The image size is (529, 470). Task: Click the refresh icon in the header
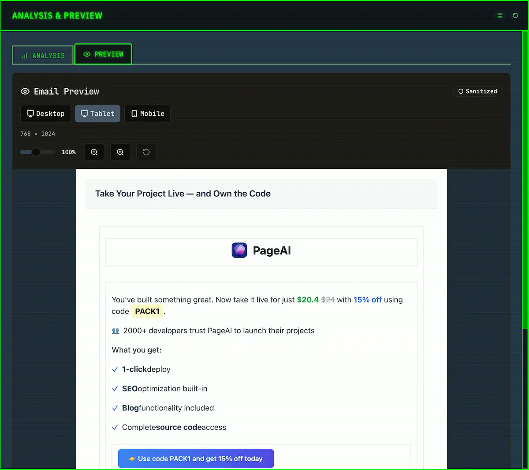(x=515, y=15)
